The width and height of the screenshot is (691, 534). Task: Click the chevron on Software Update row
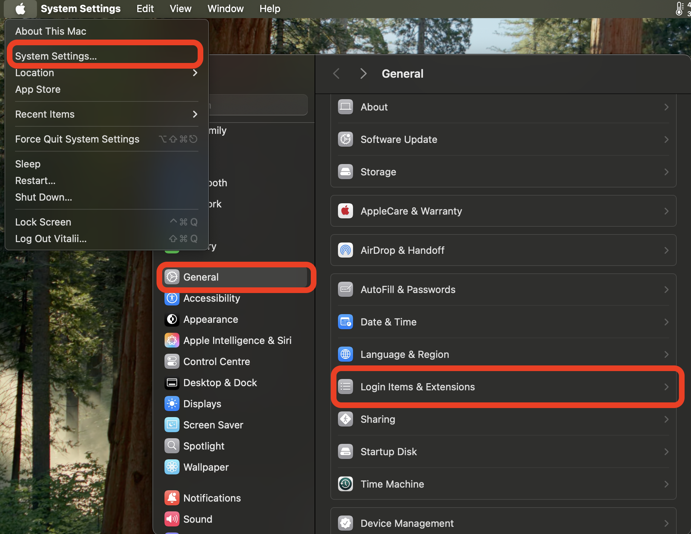tap(666, 140)
